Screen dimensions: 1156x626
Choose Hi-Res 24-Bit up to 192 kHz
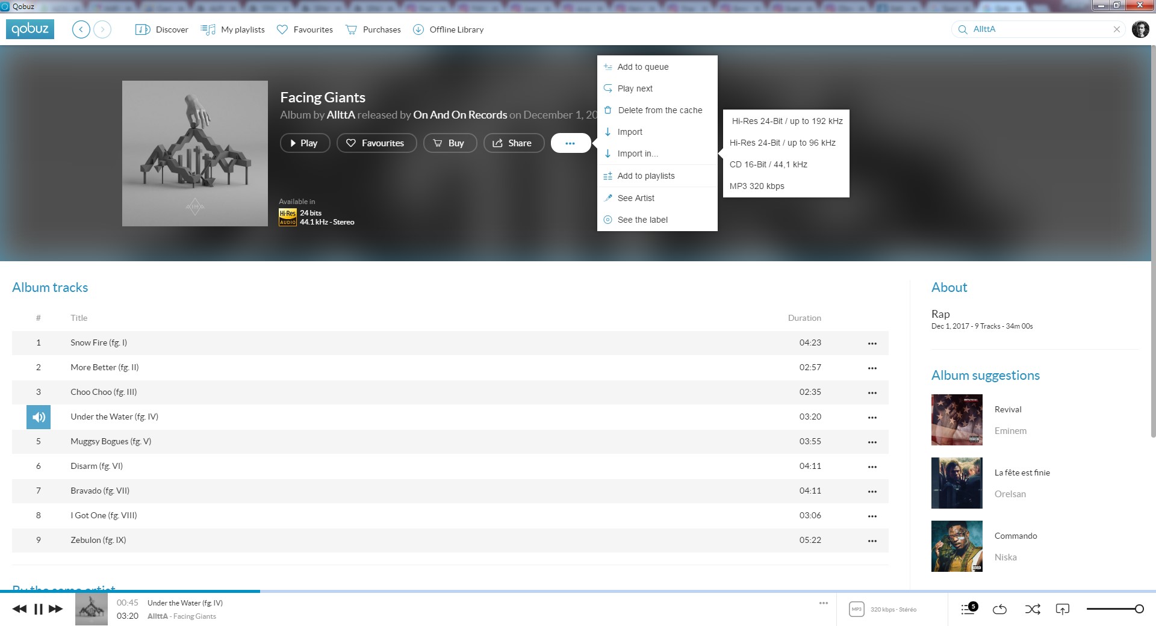coord(786,121)
